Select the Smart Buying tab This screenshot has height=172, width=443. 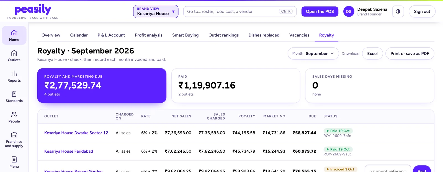pyautogui.click(x=186, y=35)
